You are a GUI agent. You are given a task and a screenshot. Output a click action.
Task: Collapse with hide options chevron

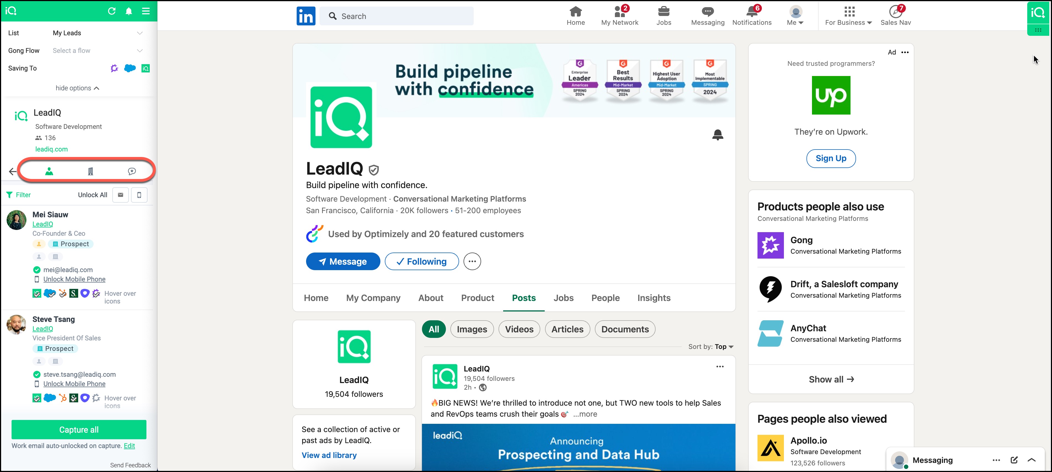tap(78, 88)
